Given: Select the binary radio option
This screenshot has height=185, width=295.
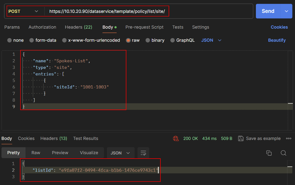Looking at the screenshot, I should 147,40.
